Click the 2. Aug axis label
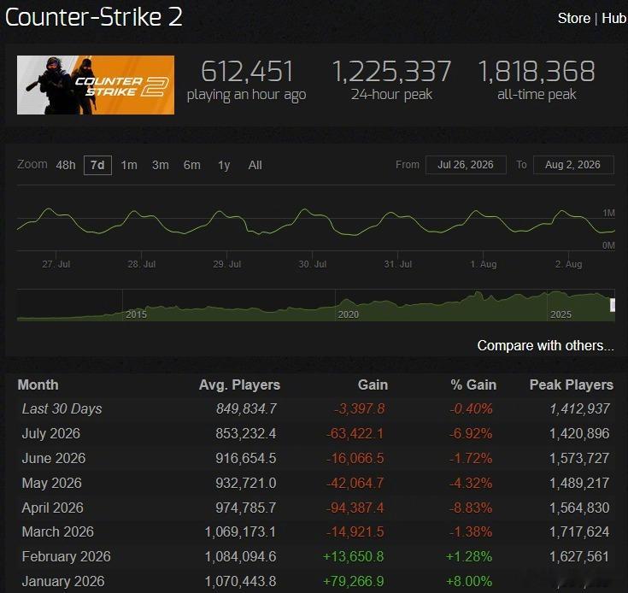The image size is (628, 593). 568,264
